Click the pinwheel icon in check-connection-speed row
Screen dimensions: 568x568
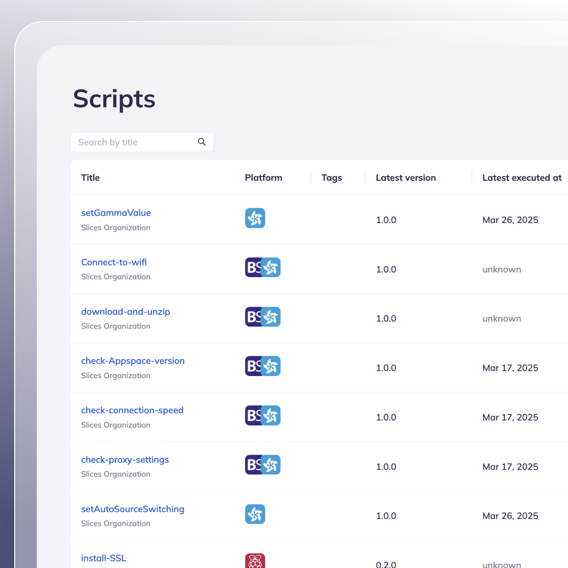(271, 415)
